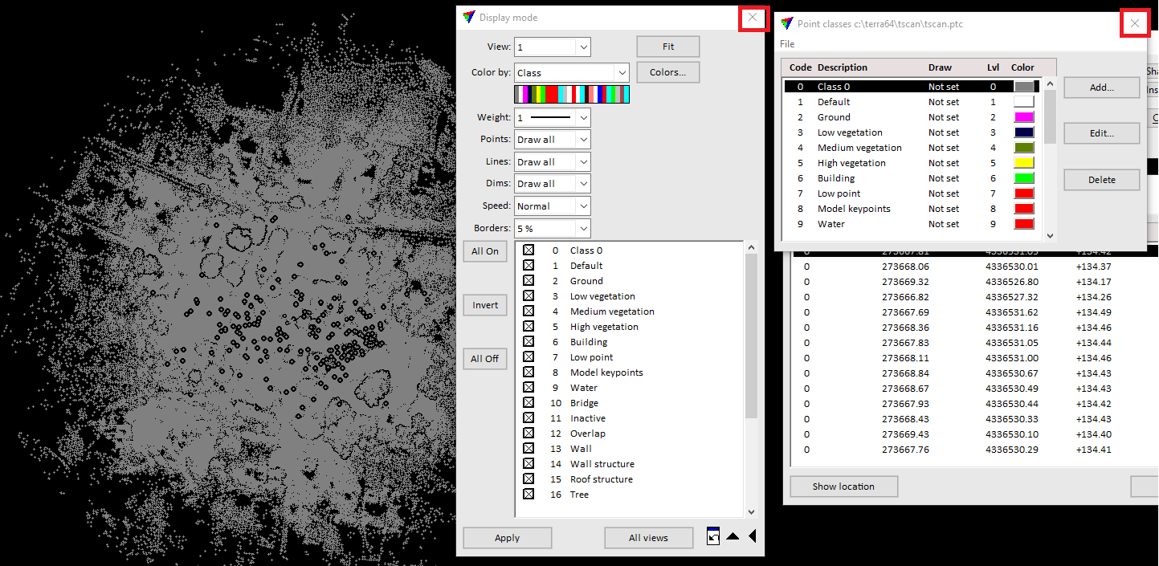Click the TerraScan icon in Display mode title bar
The width and height of the screenshot is (1159, 566).
click(469, 17)
